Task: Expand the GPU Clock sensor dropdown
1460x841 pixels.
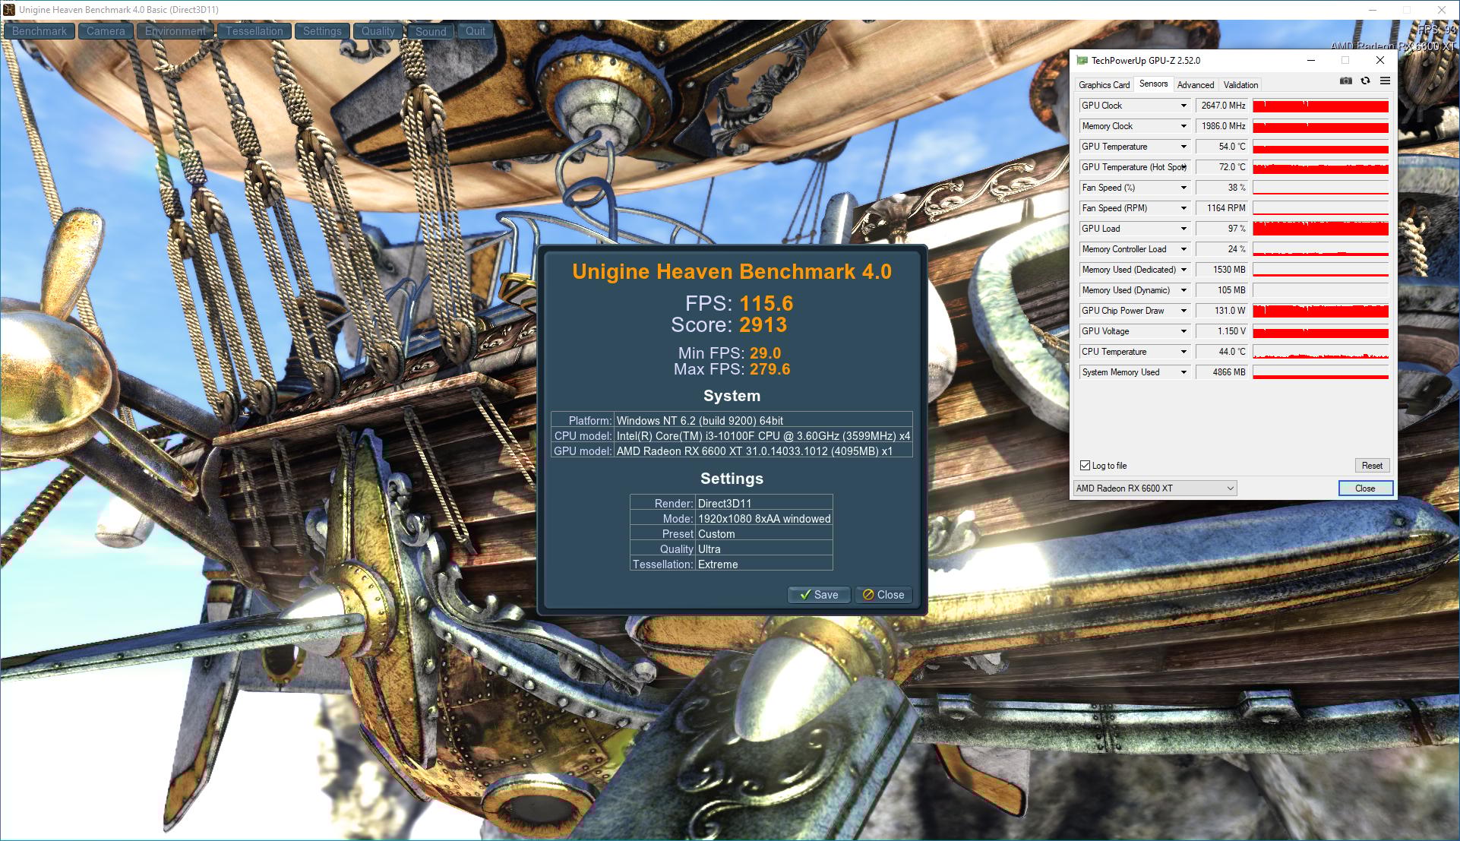Action: point(1183,106)
